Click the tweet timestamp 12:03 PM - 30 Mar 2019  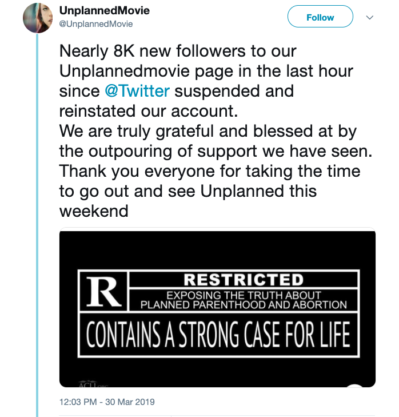pyautogui.click(x=107, y=402)
